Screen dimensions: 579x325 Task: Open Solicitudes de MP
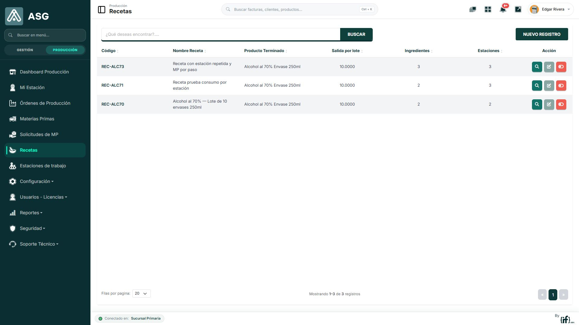tap(45, 135)
